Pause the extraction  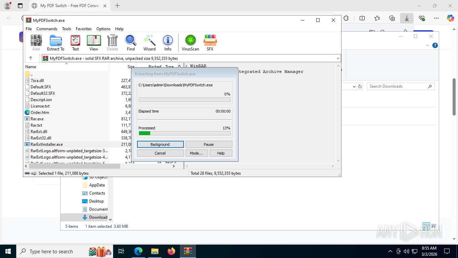[209, 144]
